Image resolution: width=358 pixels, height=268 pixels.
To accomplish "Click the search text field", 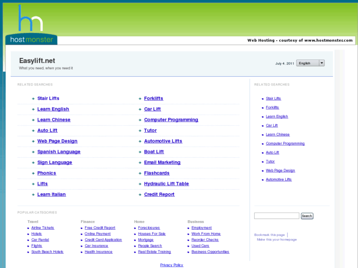I will (x=276, y=216).
